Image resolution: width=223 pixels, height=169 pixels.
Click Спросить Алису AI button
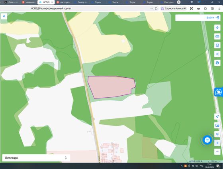(173, 8)
